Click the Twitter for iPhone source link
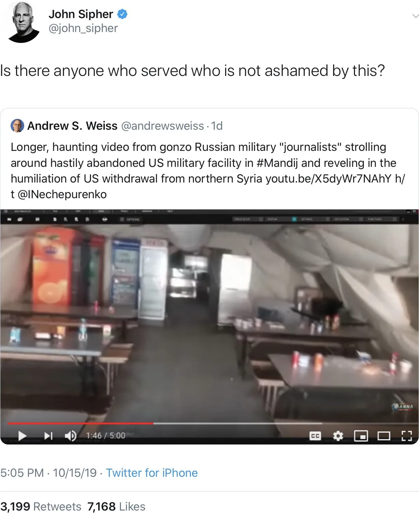Viewport: 419px width, 518px height. (152, 473)
